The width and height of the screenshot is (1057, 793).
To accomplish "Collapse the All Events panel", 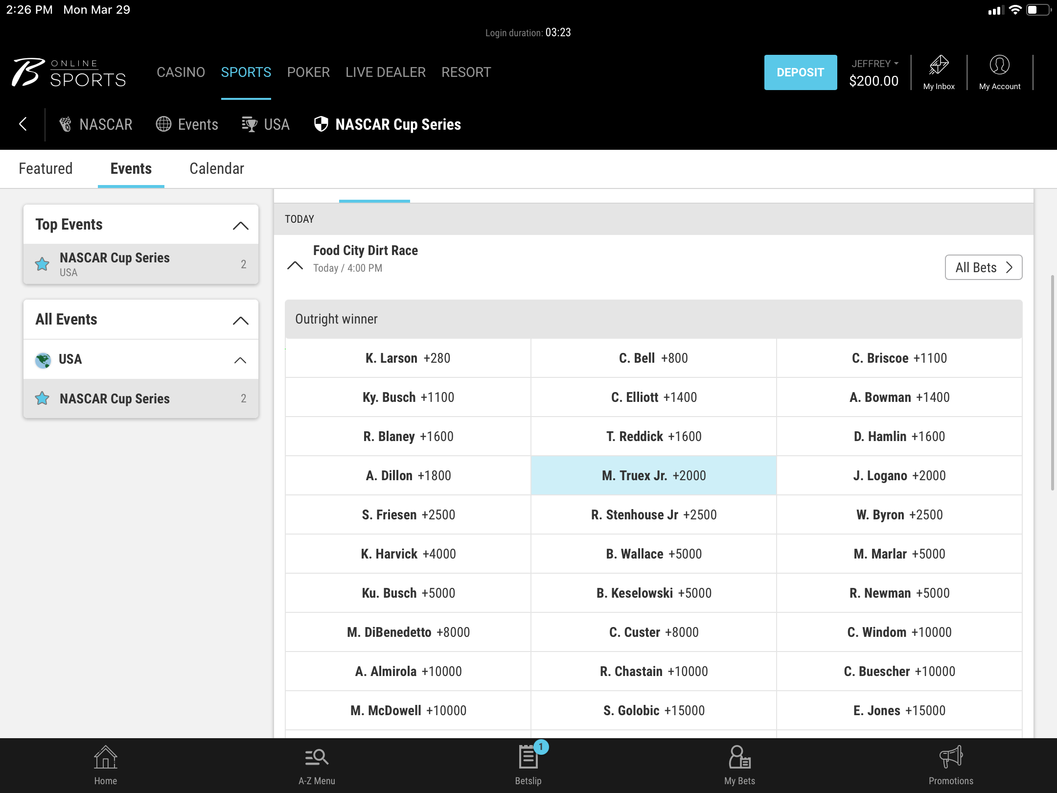I will click(x=240, y=320).
